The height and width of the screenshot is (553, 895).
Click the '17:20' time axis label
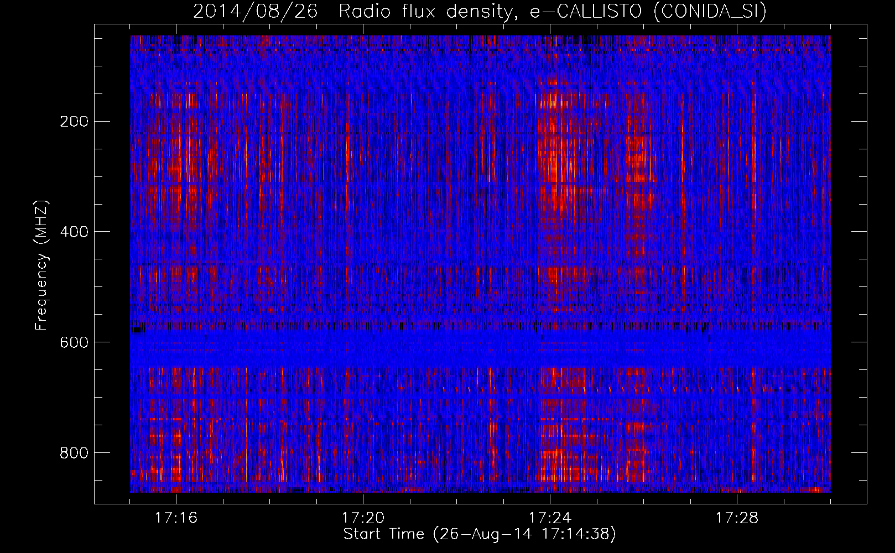(x=363, y=518)
